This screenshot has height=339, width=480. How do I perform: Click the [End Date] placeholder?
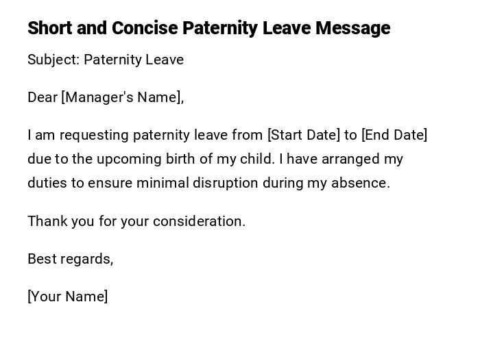click(x=394, y=135)
